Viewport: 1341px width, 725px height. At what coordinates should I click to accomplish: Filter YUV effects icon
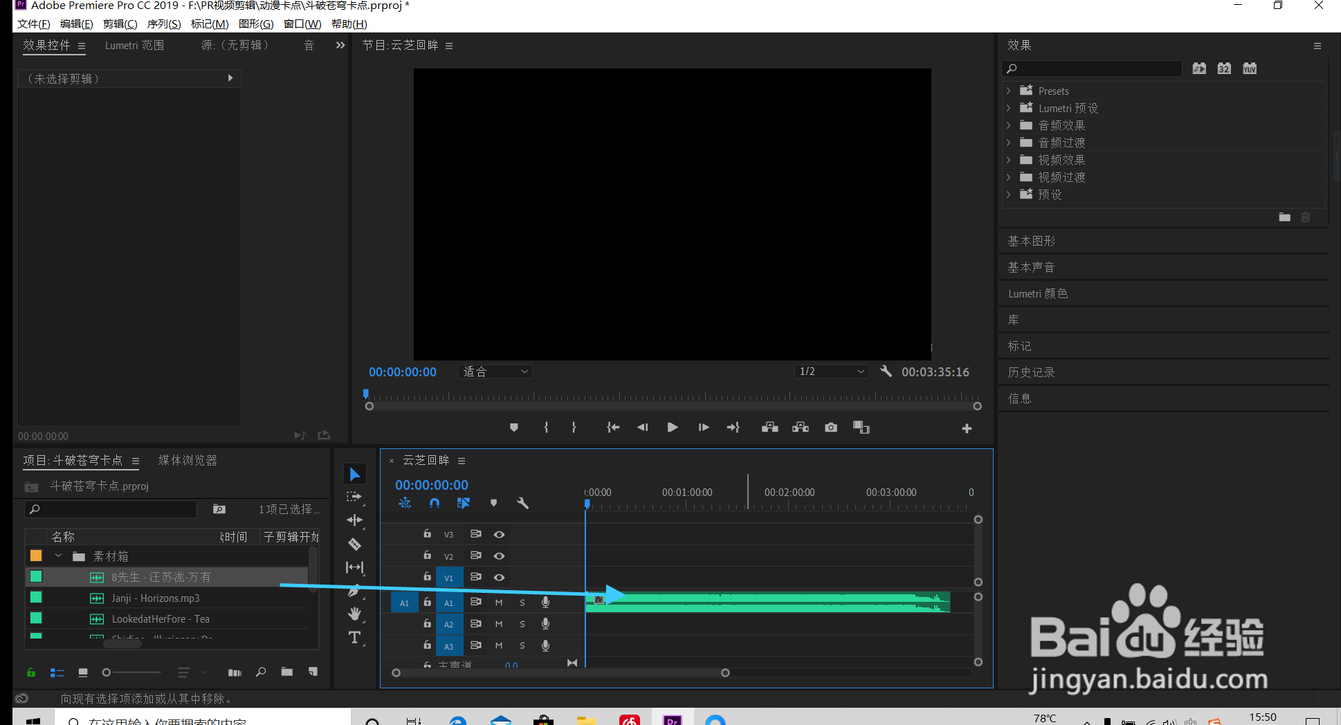[1250, 68]
